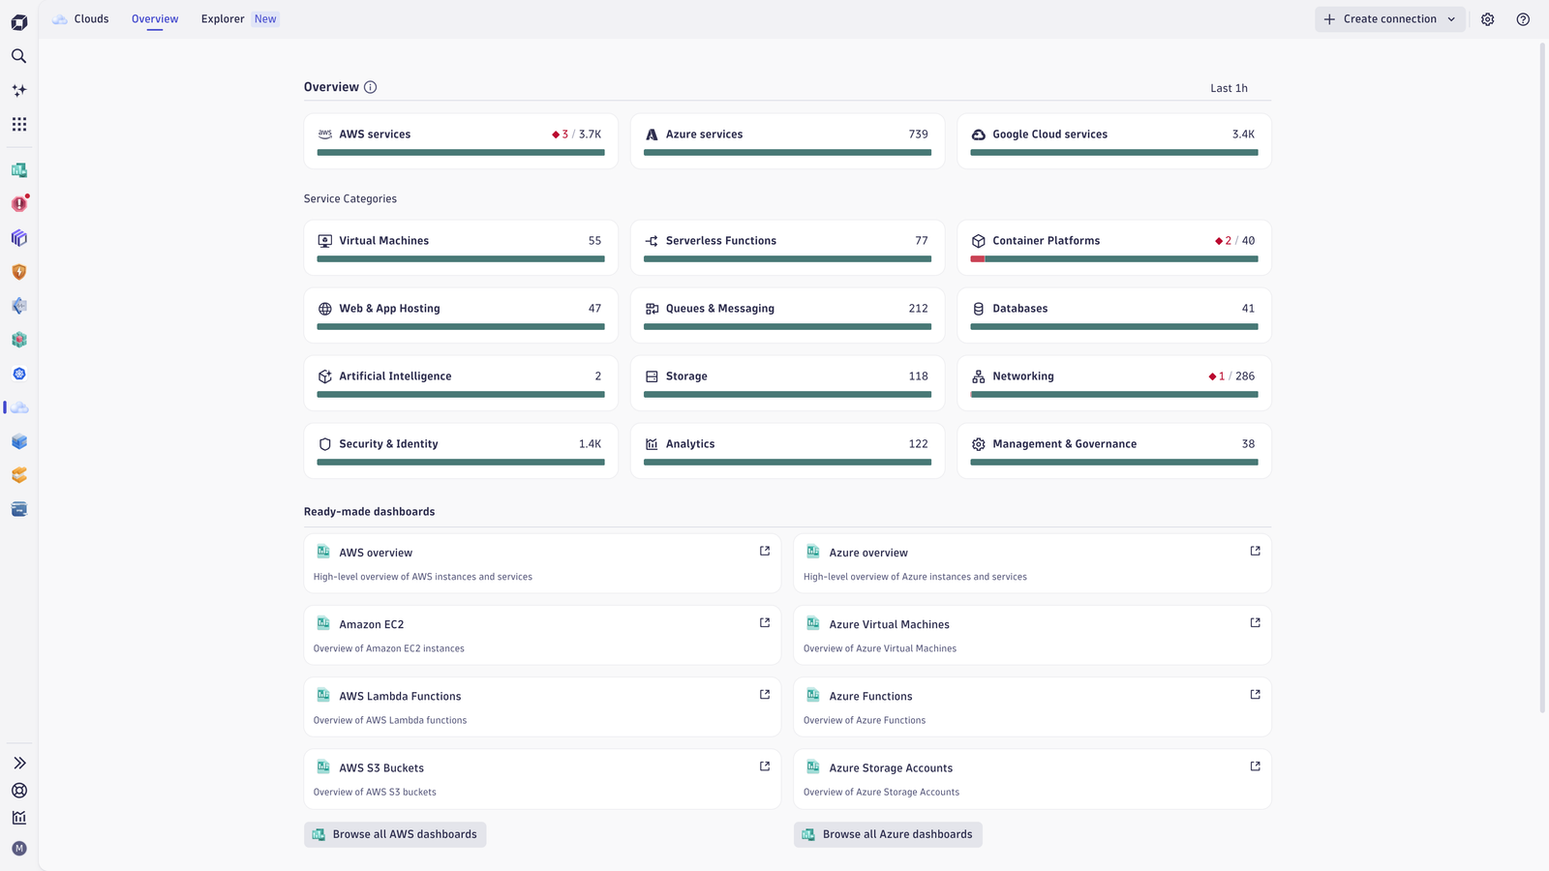1549x871 pixels.
Task: Open search from the left sidebar
Action: [x=19, y=56]
